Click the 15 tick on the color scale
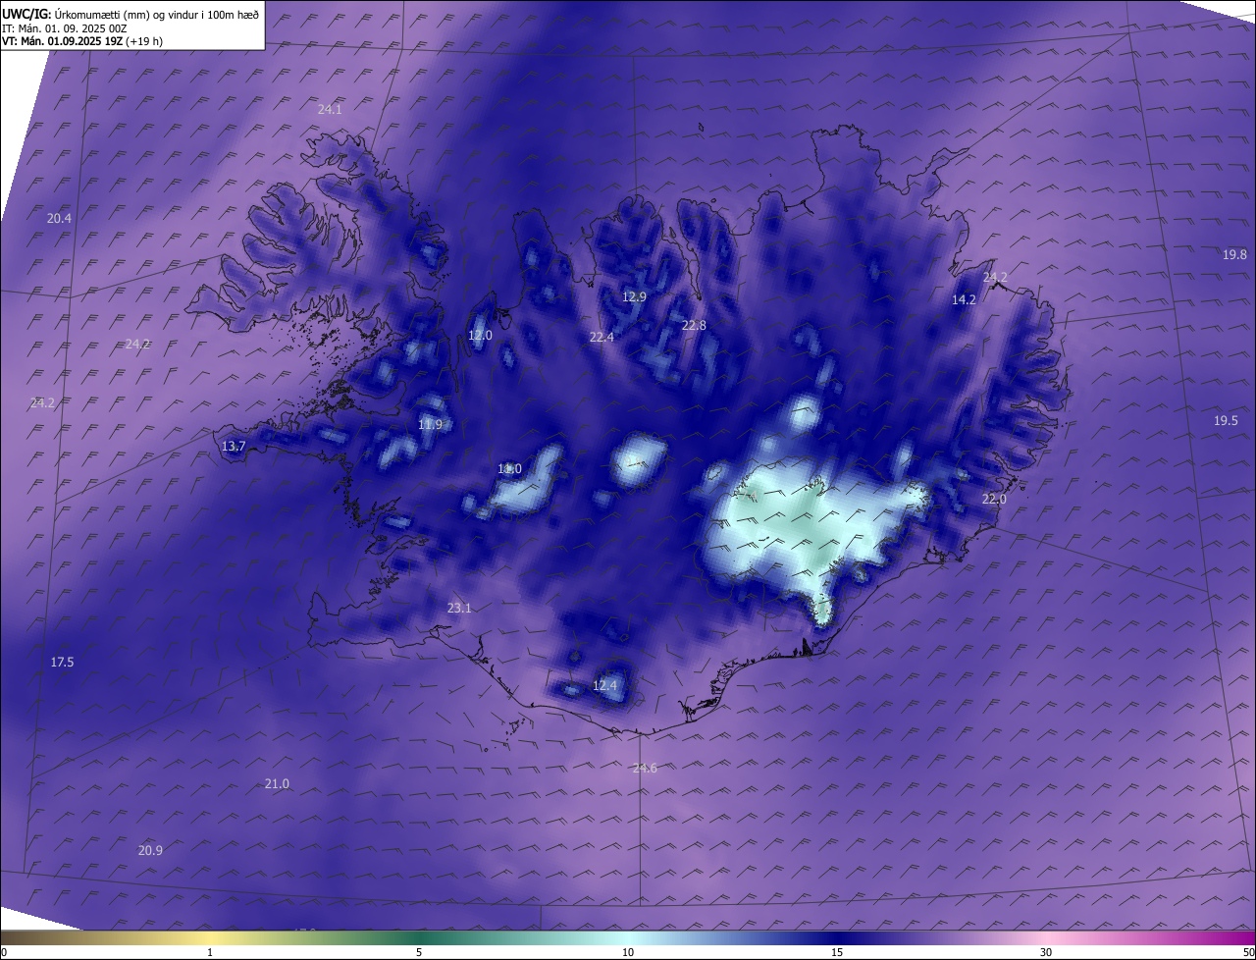The width and height of the screenshot is (1256, 960). click(x=837, y=952)
